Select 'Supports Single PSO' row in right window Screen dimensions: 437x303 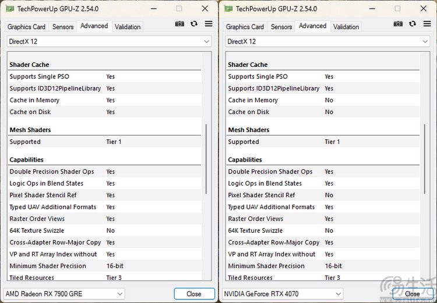pyautogui.click(x=323, y=77)
